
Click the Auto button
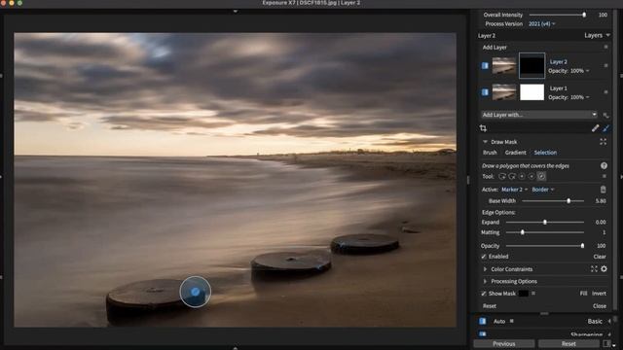point(499,322)
